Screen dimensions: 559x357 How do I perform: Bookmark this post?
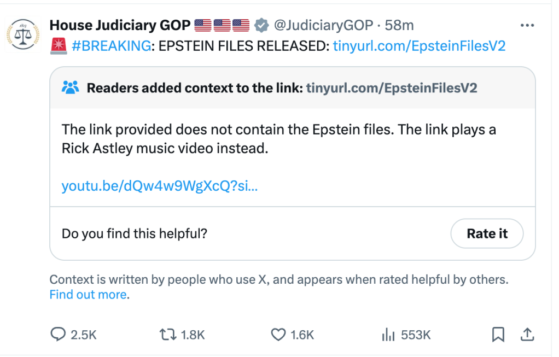click(498, 334)
